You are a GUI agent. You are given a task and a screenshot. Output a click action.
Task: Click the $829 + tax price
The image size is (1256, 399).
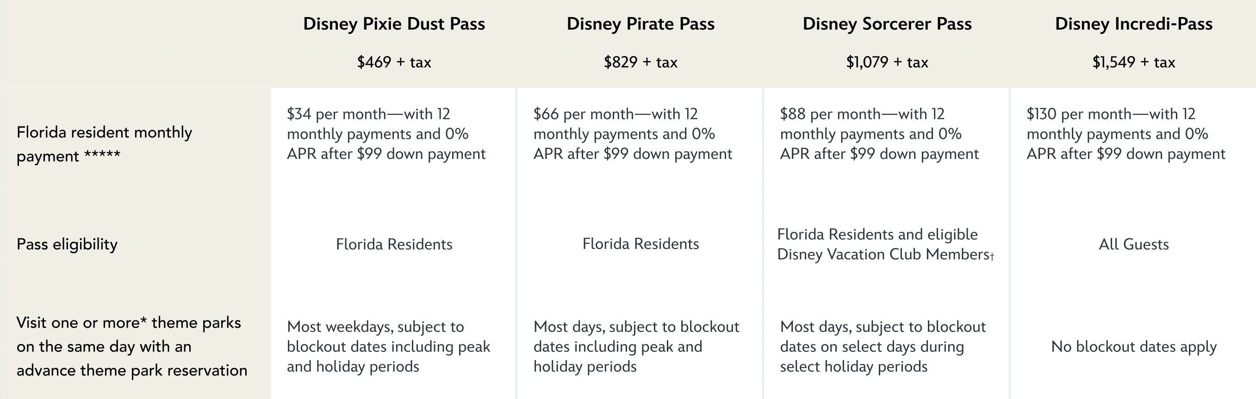[x=640, y=62]
